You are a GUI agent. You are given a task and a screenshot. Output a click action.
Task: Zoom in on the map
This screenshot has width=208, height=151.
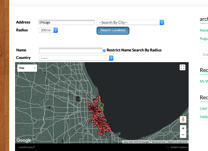click(183, 128)
